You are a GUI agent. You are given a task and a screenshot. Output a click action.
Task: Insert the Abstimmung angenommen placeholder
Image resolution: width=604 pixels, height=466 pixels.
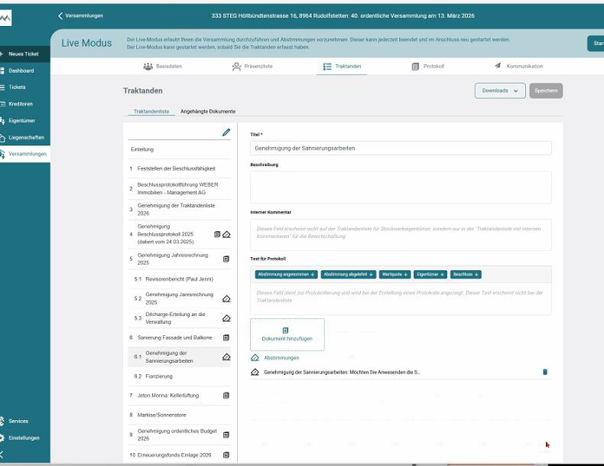286,275
